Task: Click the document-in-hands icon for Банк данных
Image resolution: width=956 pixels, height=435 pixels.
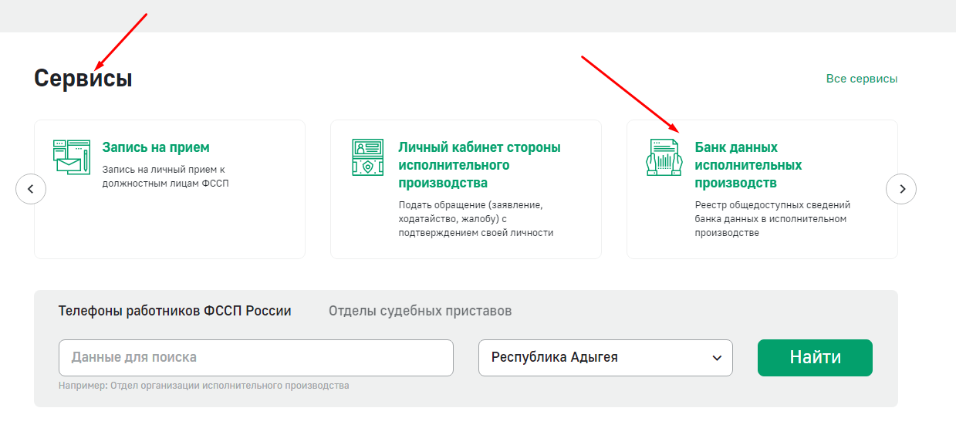Action: (x=664, y=157)
